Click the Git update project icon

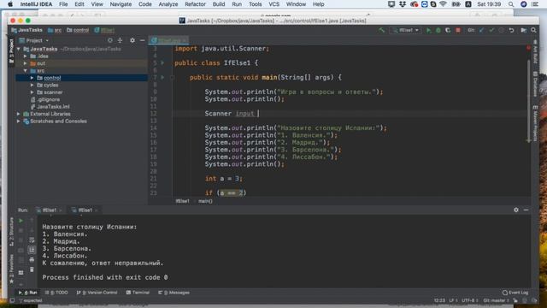482,31
